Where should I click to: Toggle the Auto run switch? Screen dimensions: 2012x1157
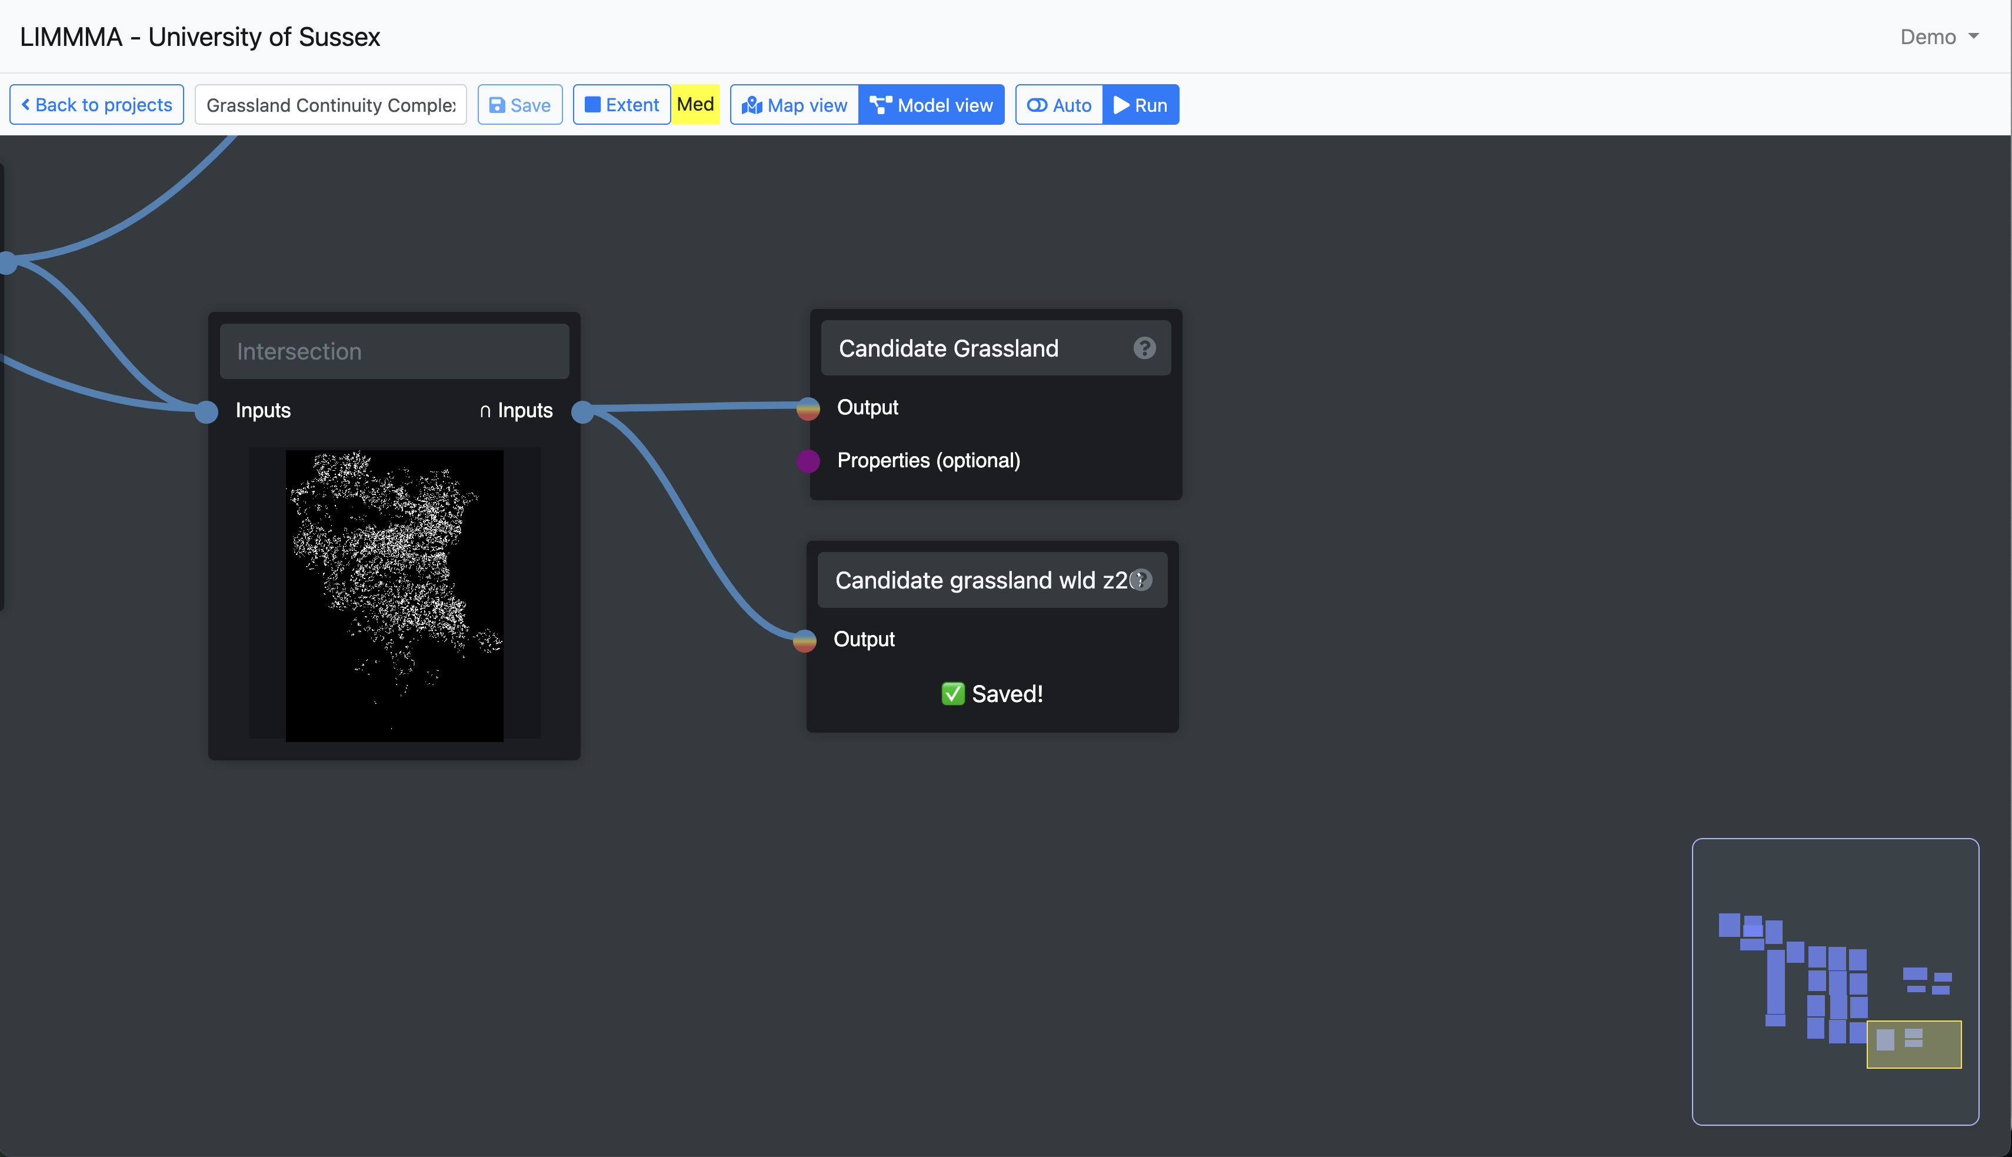pos(1059,105)
